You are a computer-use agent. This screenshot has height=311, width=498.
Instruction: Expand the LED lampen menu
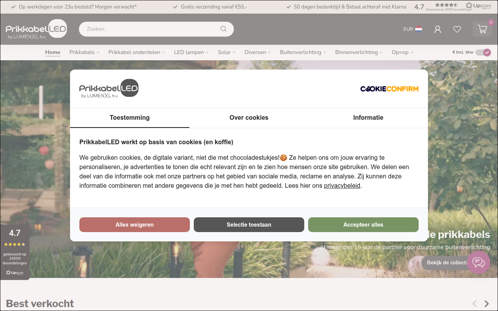191,52
